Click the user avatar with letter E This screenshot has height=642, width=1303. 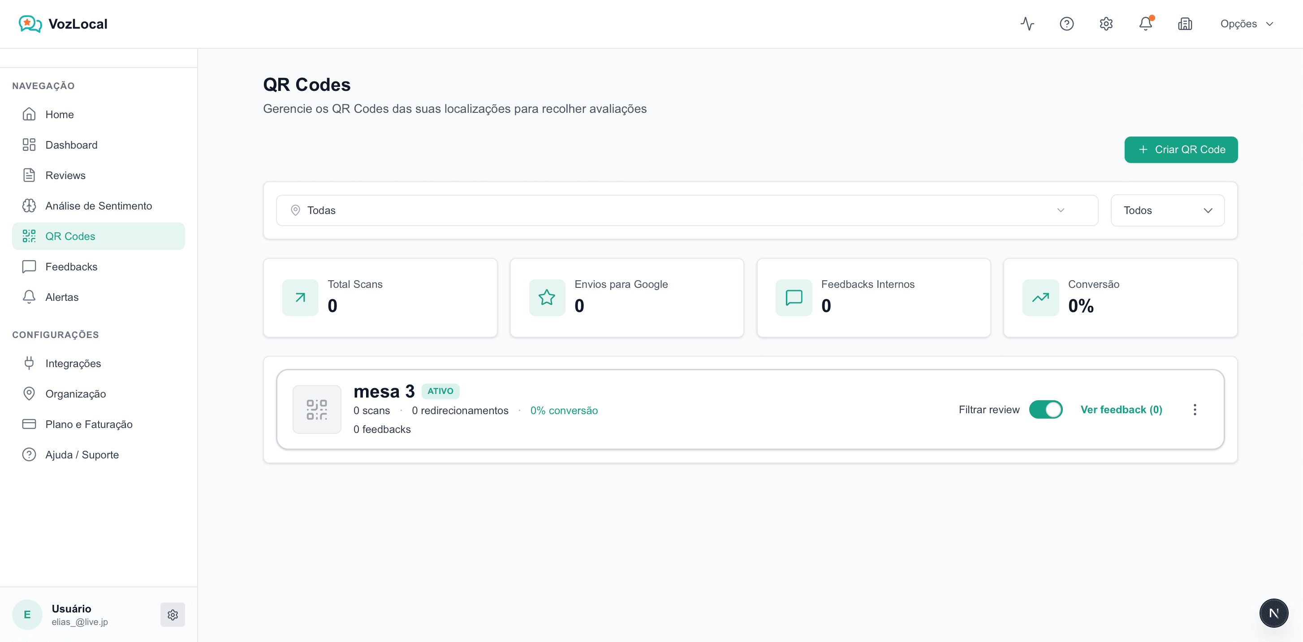[x=27, y=615]
